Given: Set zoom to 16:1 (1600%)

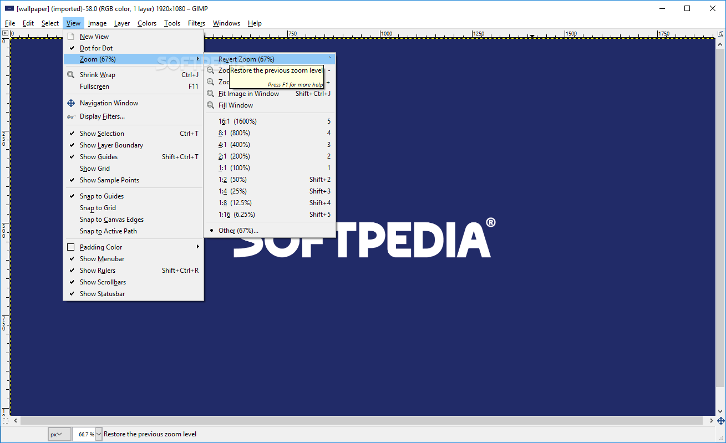Looking at the screenshot, I should pos(270,121).
